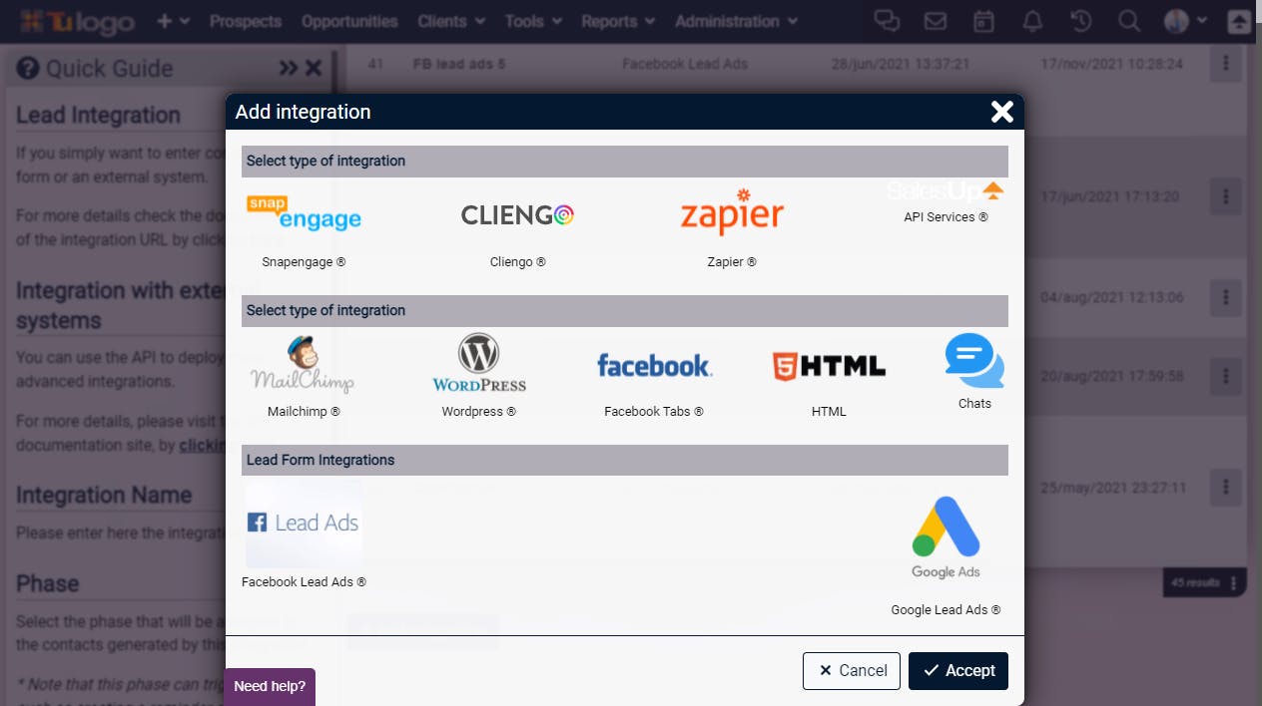Confirm with the Accept button
Screen dimensions: 1262x706
pos(958,671)
